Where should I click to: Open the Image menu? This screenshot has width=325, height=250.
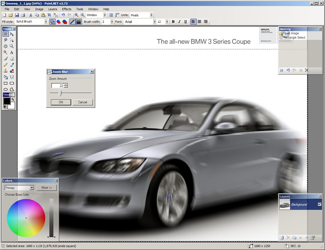(39, 9)
